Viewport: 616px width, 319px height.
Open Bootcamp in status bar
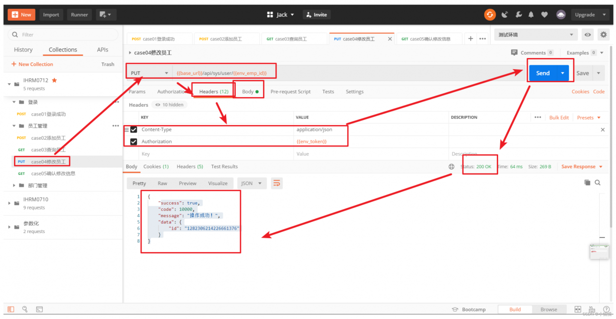pos(468,309)
